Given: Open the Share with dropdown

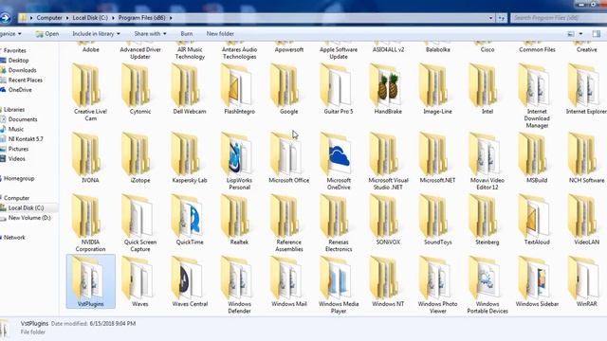Looking at the screenshot, I should pos(150,34).
